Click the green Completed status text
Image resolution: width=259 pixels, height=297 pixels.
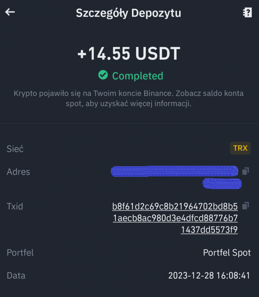click(137, 76)
